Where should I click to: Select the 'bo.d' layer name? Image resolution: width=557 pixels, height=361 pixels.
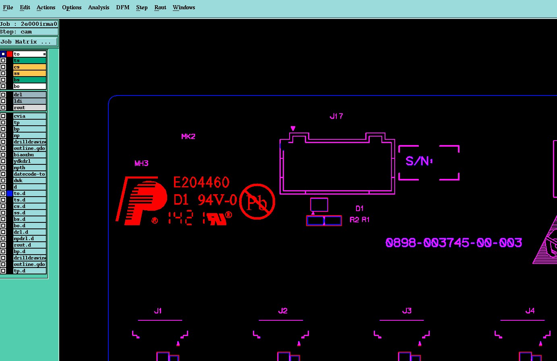pyautogui.click(x=30, y=226)
